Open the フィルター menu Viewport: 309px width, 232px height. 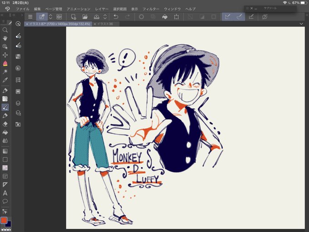click(x=151, y=9)
